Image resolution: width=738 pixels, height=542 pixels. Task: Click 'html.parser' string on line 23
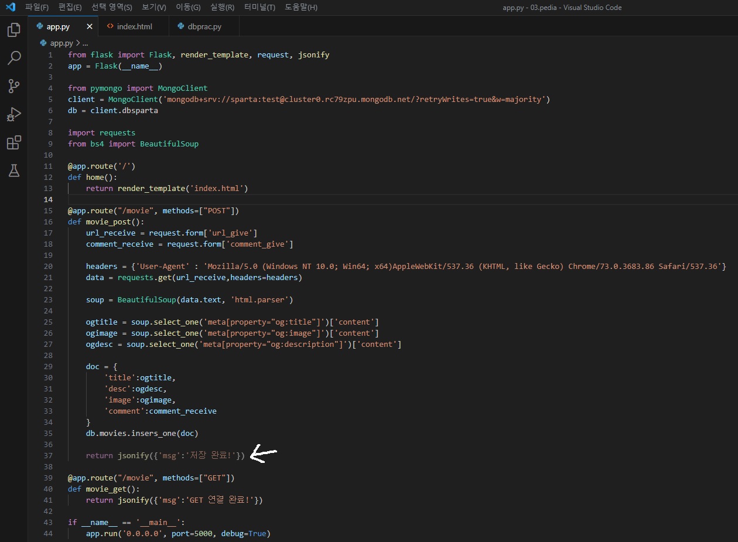pyautogui.click(x=259, y=299)
